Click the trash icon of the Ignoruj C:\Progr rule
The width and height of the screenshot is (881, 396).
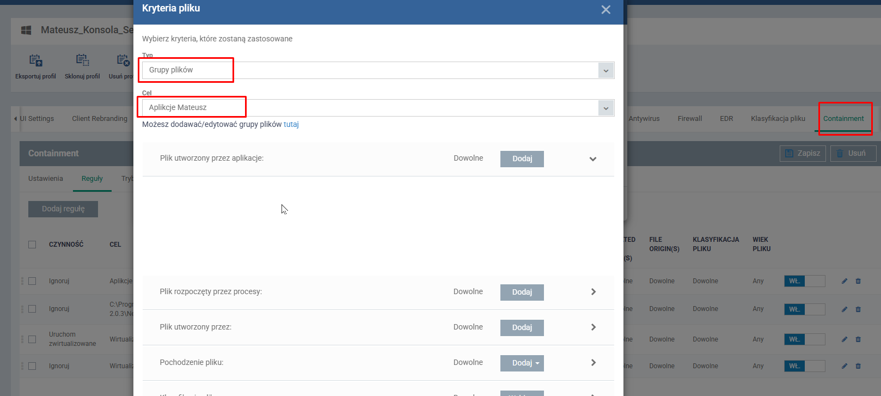pos(858,309)
